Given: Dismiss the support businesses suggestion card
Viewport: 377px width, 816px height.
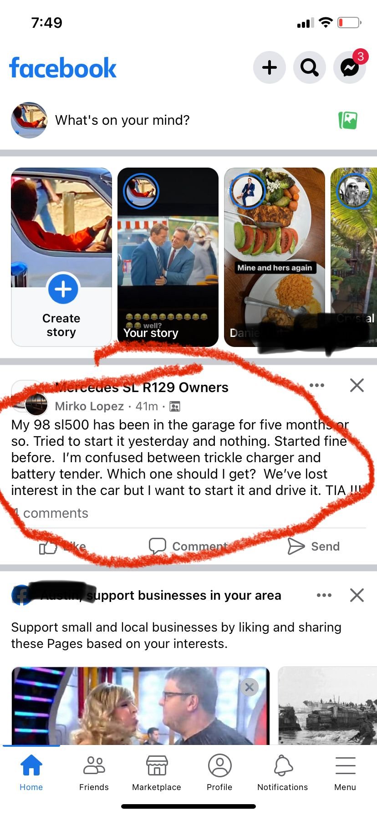Looking at the screenshot, I should tap(357, 595).
